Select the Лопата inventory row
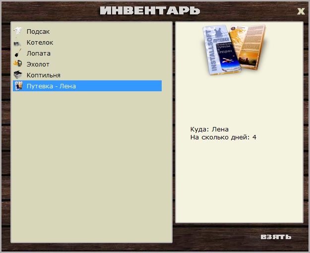 tap(87, 53)
